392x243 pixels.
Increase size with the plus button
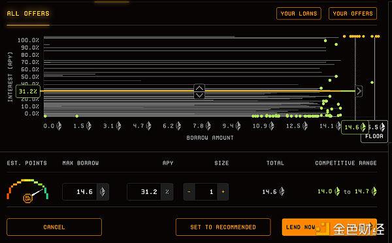[223, 192]
